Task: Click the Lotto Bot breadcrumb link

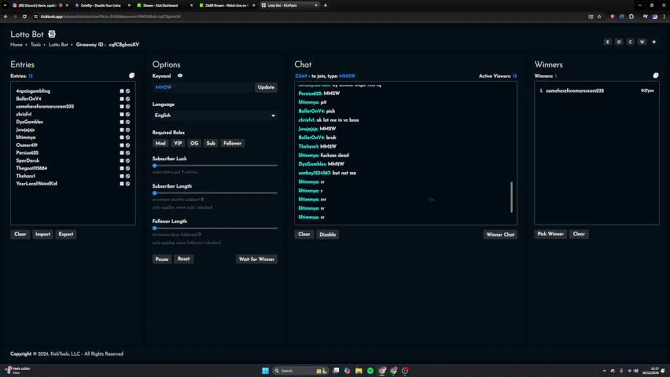Action: (x=58, y=45)
